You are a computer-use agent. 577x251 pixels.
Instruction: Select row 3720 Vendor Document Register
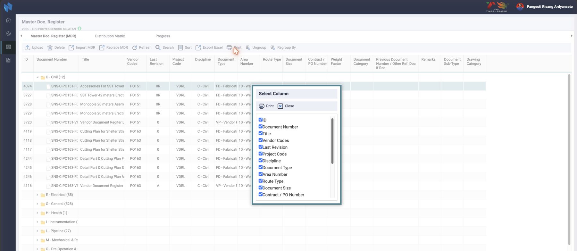254,122
